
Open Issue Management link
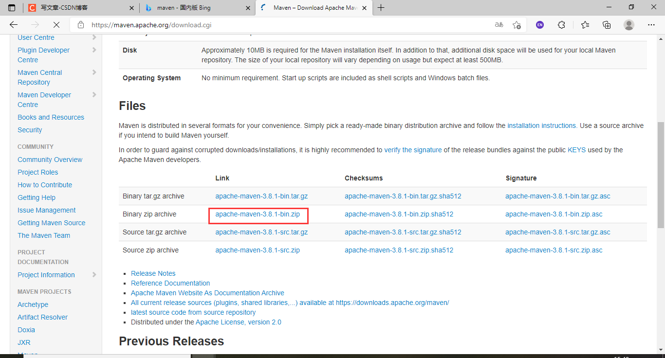click(x=47, y=210)
